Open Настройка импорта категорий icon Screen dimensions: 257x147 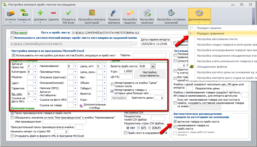tap(92, 13)
